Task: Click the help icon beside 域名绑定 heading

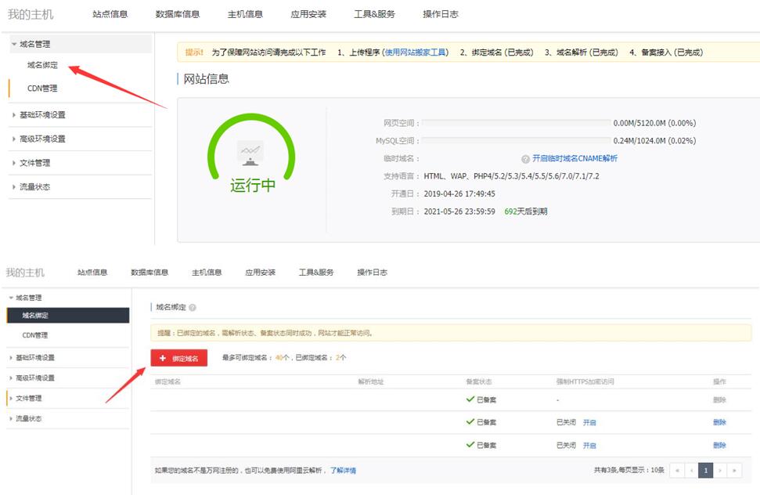Action: [x=193, y=309]
